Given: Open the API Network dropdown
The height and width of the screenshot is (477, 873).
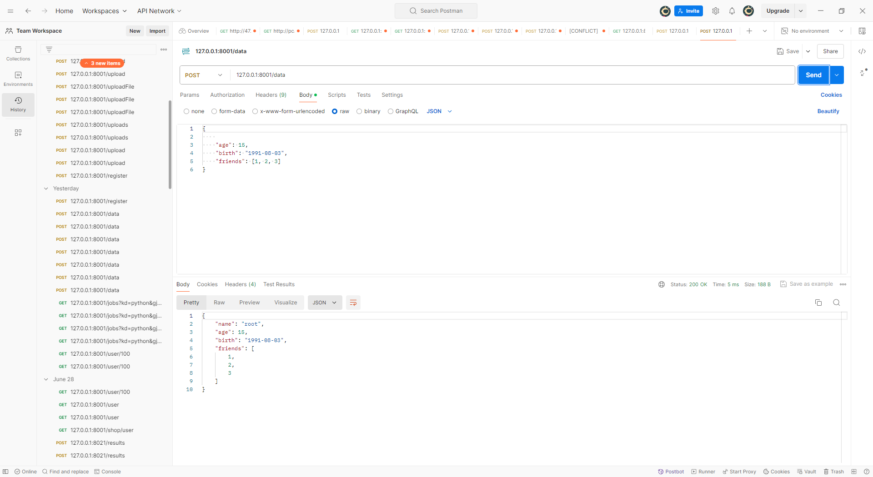Looking at the screenshot, I should coord(159,11).
